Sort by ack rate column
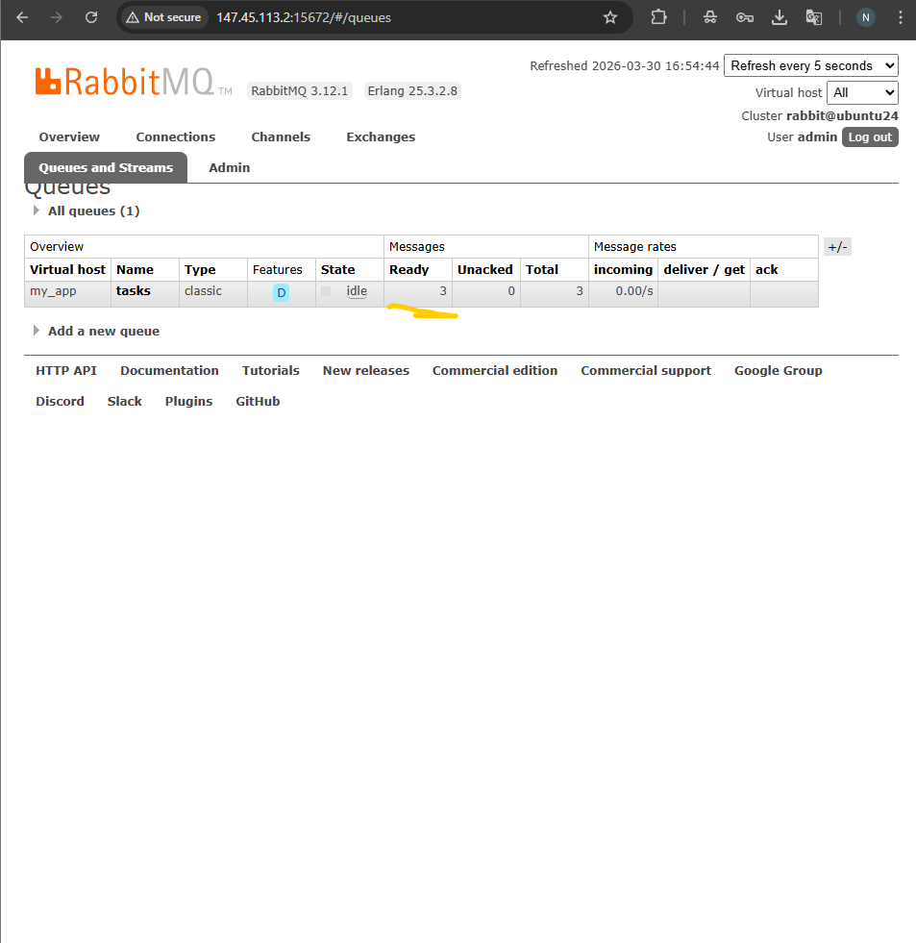The image size is (916, 943). coord(767,270)
